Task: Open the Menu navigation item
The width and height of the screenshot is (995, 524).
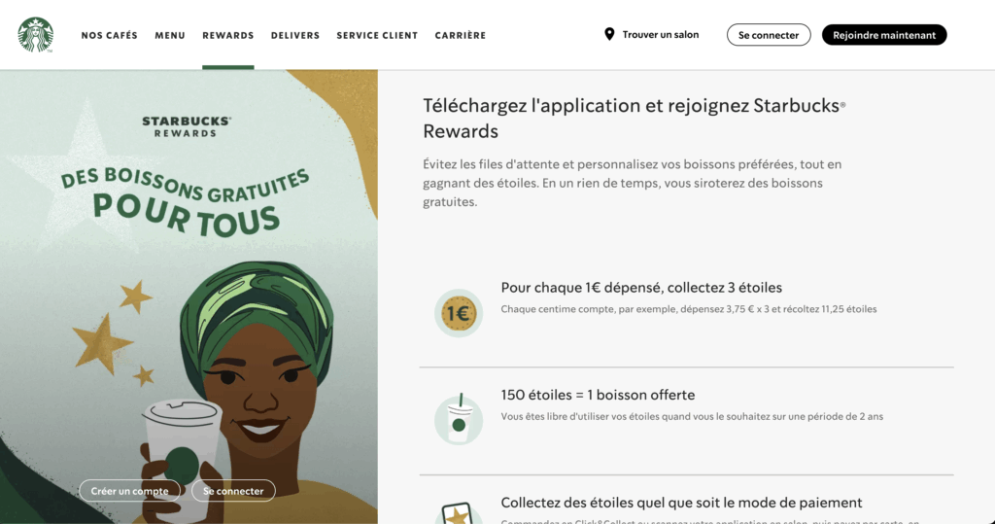Action: point(170,36)
